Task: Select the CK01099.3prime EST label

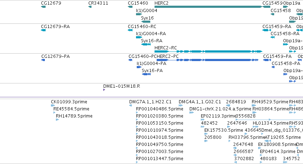Action: coord(69,102)
